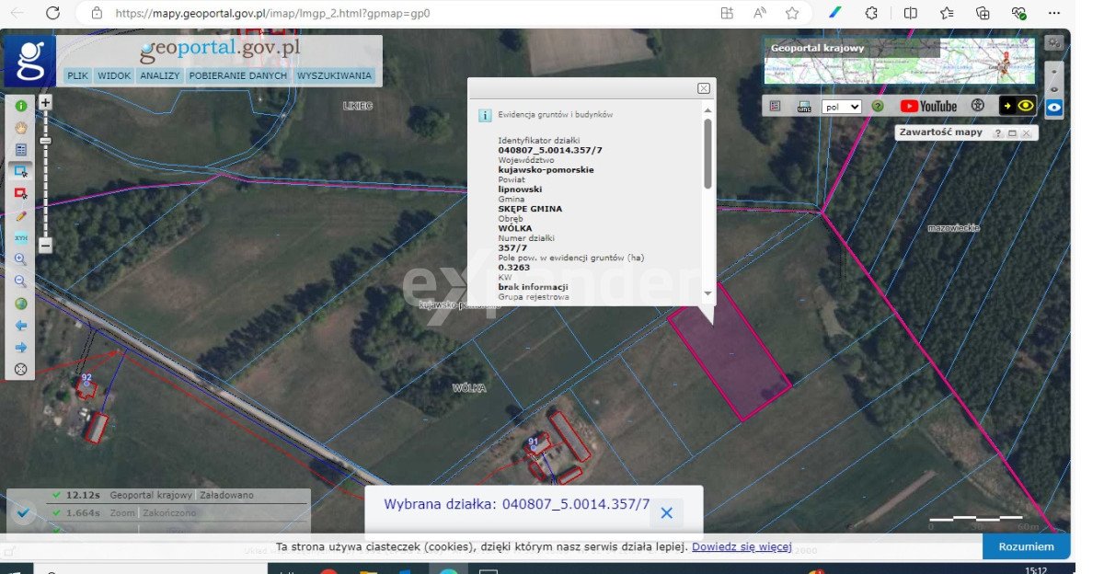Open the measurement pencil tool

[20, 216]
